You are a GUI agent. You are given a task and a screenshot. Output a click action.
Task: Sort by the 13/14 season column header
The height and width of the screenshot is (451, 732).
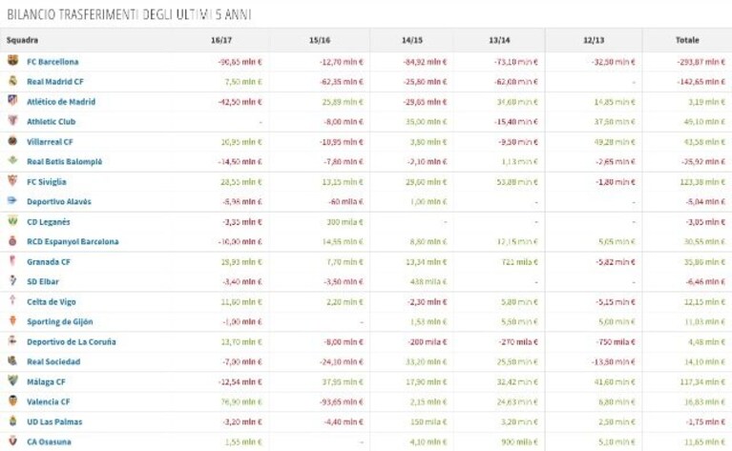499,40
